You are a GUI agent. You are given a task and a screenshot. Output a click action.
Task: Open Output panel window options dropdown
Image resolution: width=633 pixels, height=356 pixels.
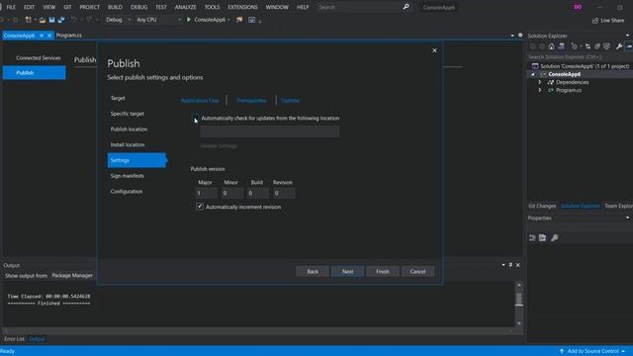(x=503, y=265)
